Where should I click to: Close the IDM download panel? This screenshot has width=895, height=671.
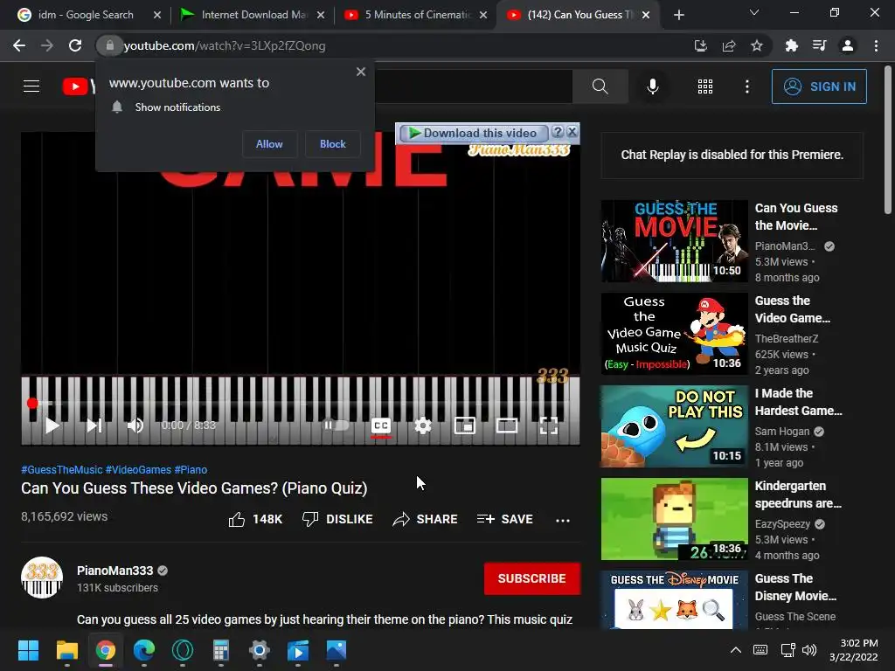tap(572, 133)
